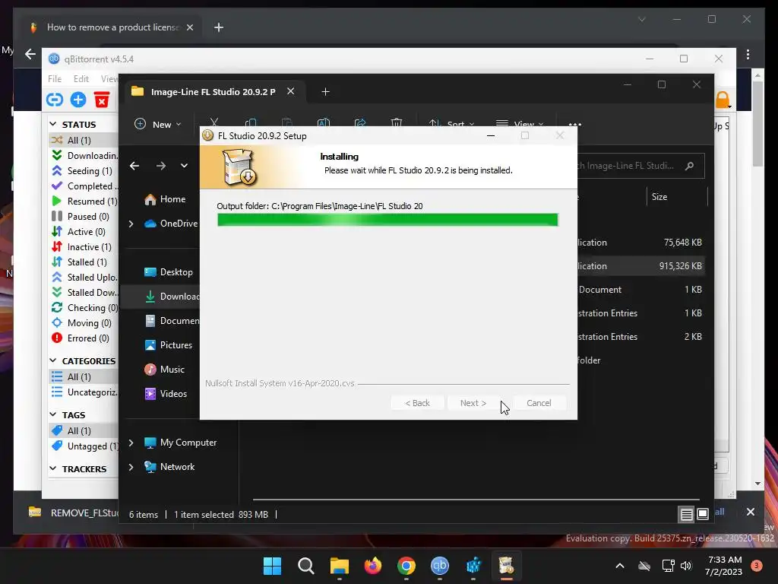Click Next in FL Studio Setup
778x584 pixels.
click(x=473, y=403)
